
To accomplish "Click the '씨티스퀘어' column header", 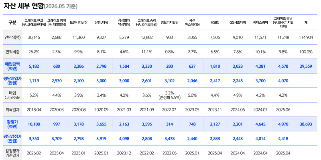I will pyautogui.click(x=260, y=22).
